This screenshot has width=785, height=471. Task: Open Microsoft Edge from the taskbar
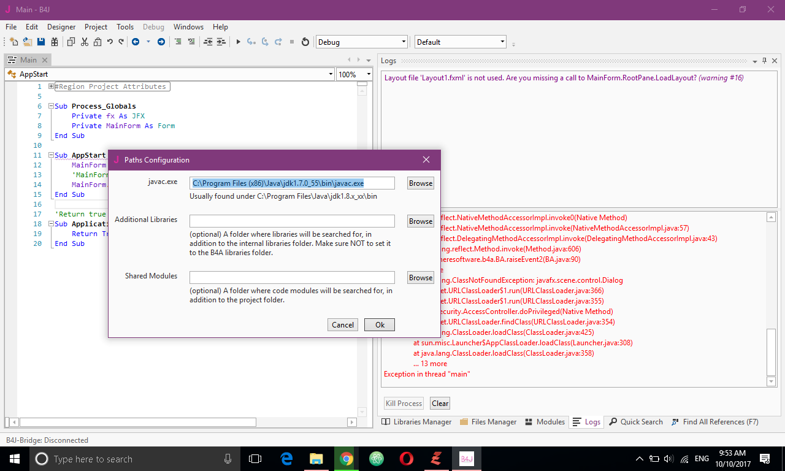[286, 459]
